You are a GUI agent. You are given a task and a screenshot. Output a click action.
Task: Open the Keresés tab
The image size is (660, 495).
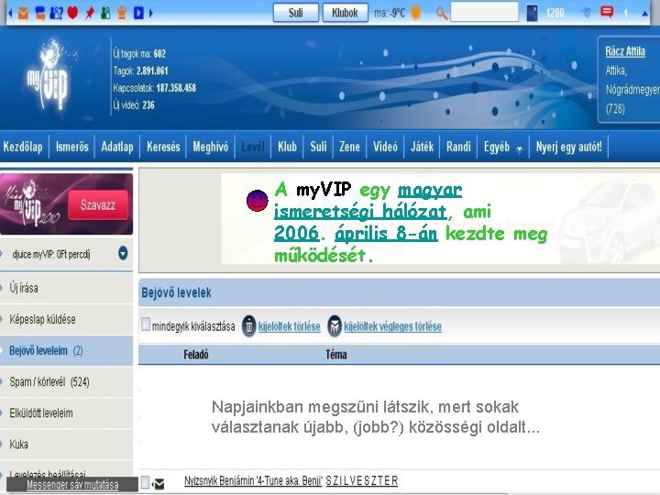click(x=163, y=147)
